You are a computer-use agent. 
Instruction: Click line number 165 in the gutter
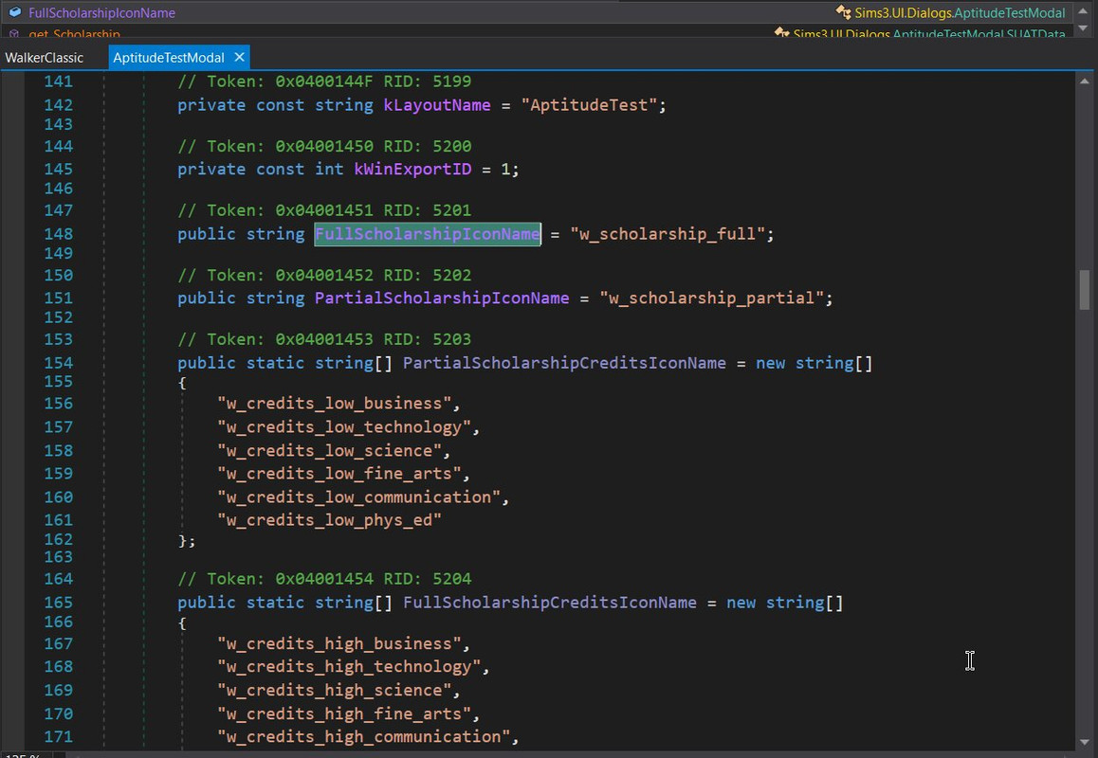[58, 603]
